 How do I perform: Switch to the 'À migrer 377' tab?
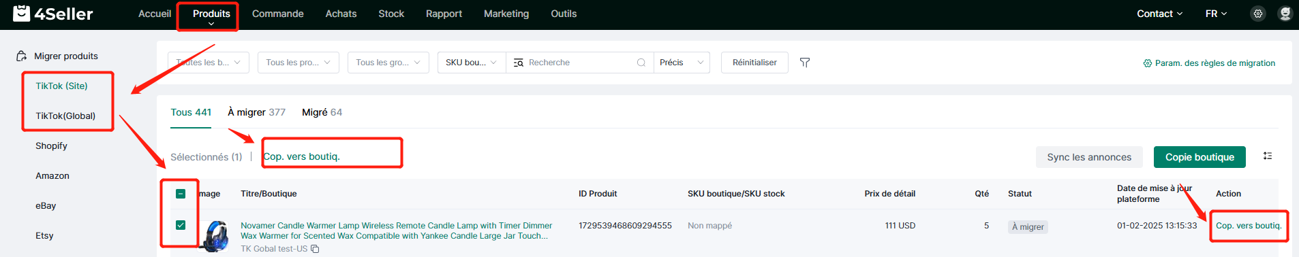(x=256, y=112)
